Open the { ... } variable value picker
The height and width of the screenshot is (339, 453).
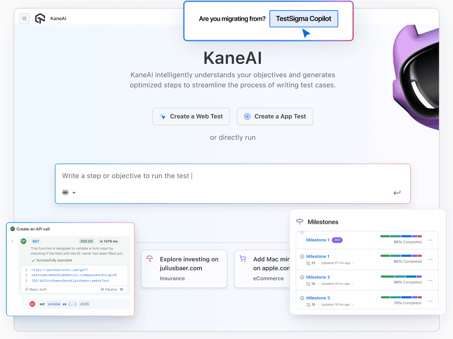click(72, 303)
